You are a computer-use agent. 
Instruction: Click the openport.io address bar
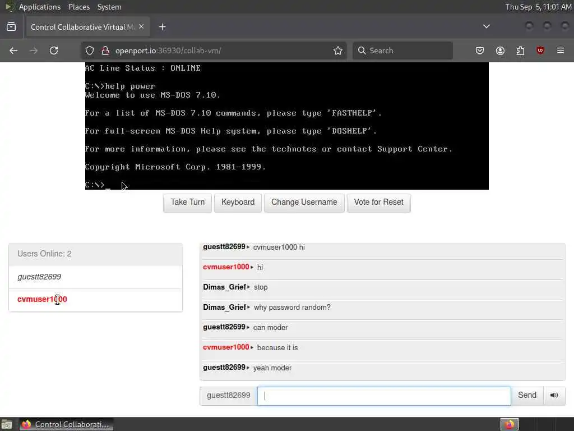(214, 51)
